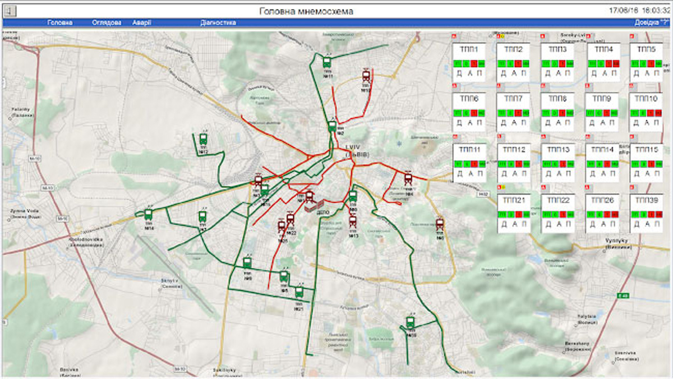Click red tram substation icon №22
This screenshot has height=379, width=673.
pos(290,219)
